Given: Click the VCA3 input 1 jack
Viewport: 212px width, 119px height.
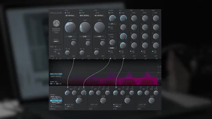Looking at the screenshot, I should point(116,87).
